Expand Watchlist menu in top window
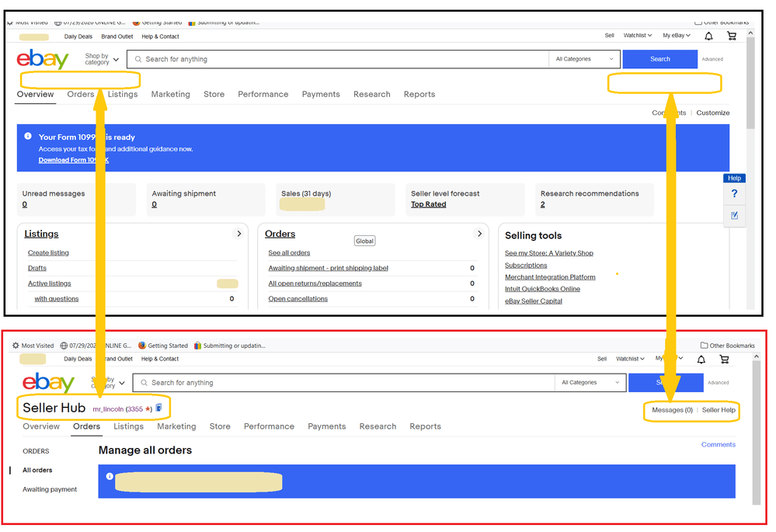Viewport: 776px width, 532px height. click(638, 36)
